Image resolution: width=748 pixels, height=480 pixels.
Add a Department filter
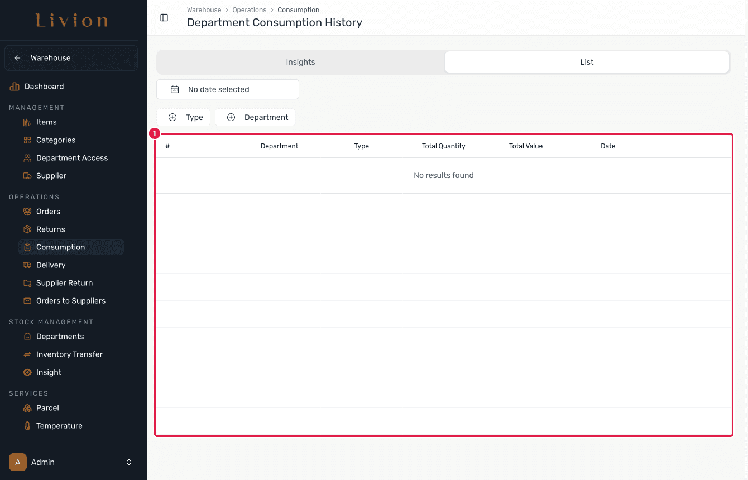255,117
